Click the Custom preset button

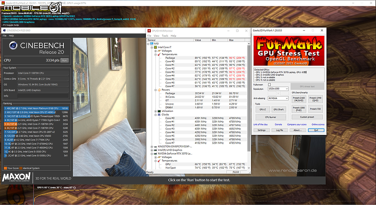307,117
